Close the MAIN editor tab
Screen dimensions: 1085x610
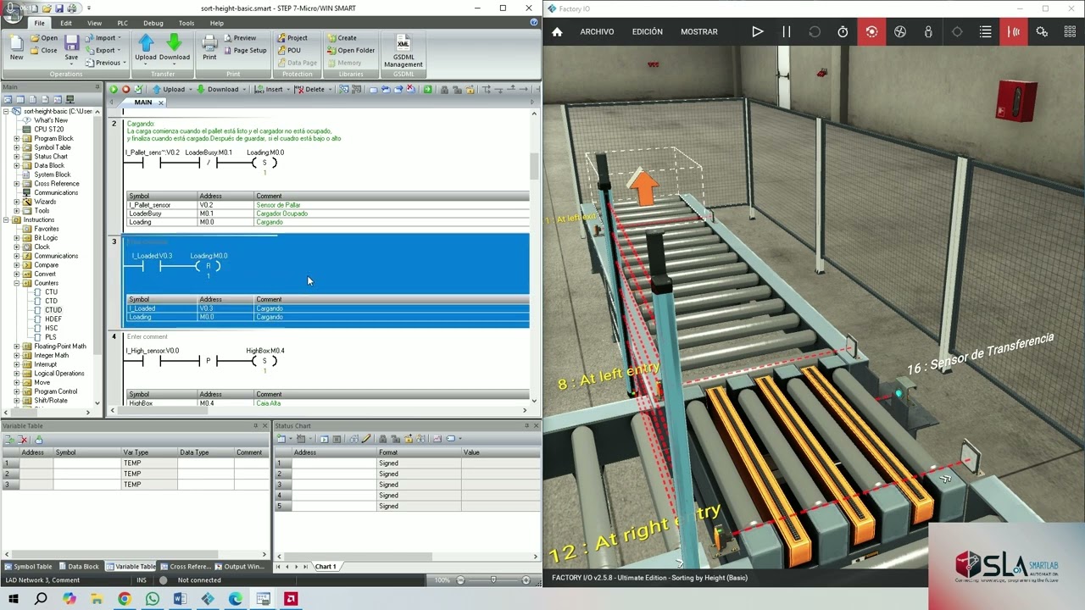(161, 103)
